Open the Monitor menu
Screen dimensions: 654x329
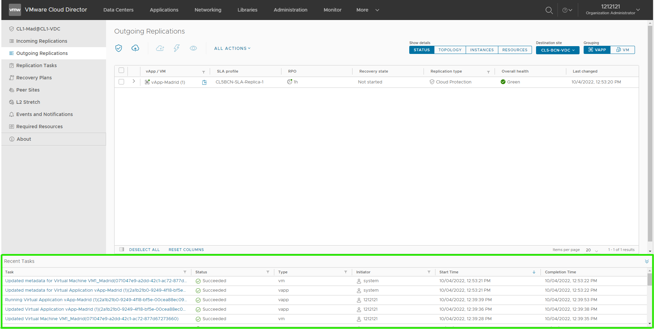tap(332, 10)
